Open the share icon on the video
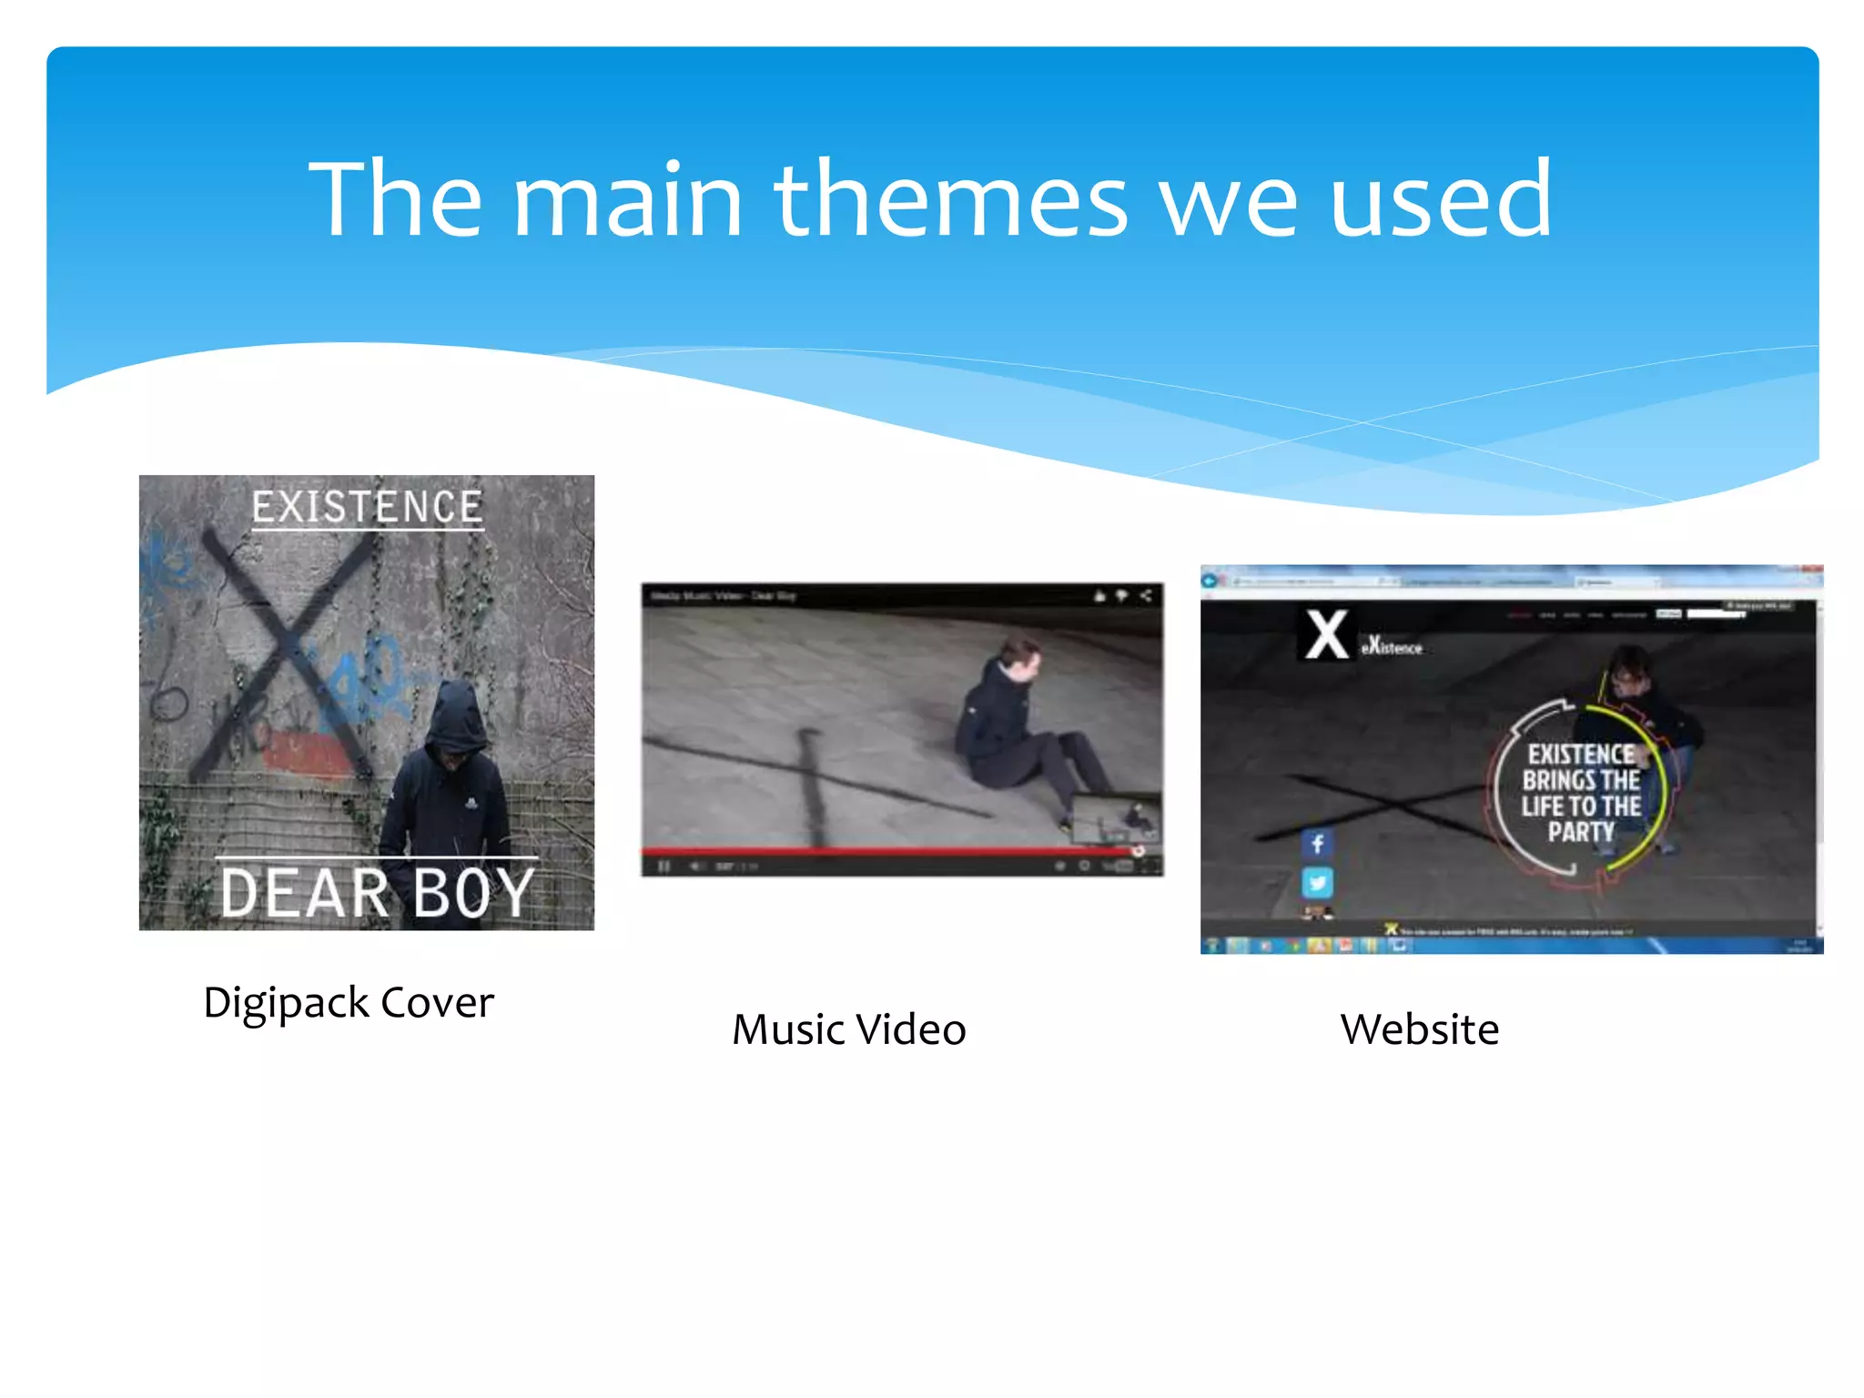The height and width of the screenshot is (1398, 1864). point(1146,595)
